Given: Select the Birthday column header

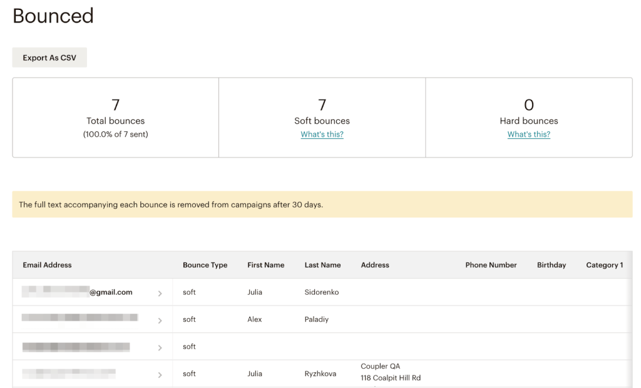Looking at the screenshot, I should tap(551, 265).
